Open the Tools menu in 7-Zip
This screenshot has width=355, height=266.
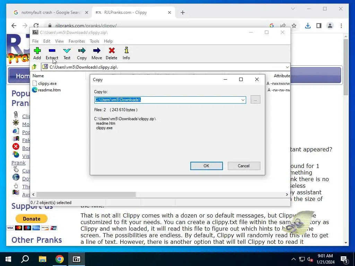tap(94, 41)
